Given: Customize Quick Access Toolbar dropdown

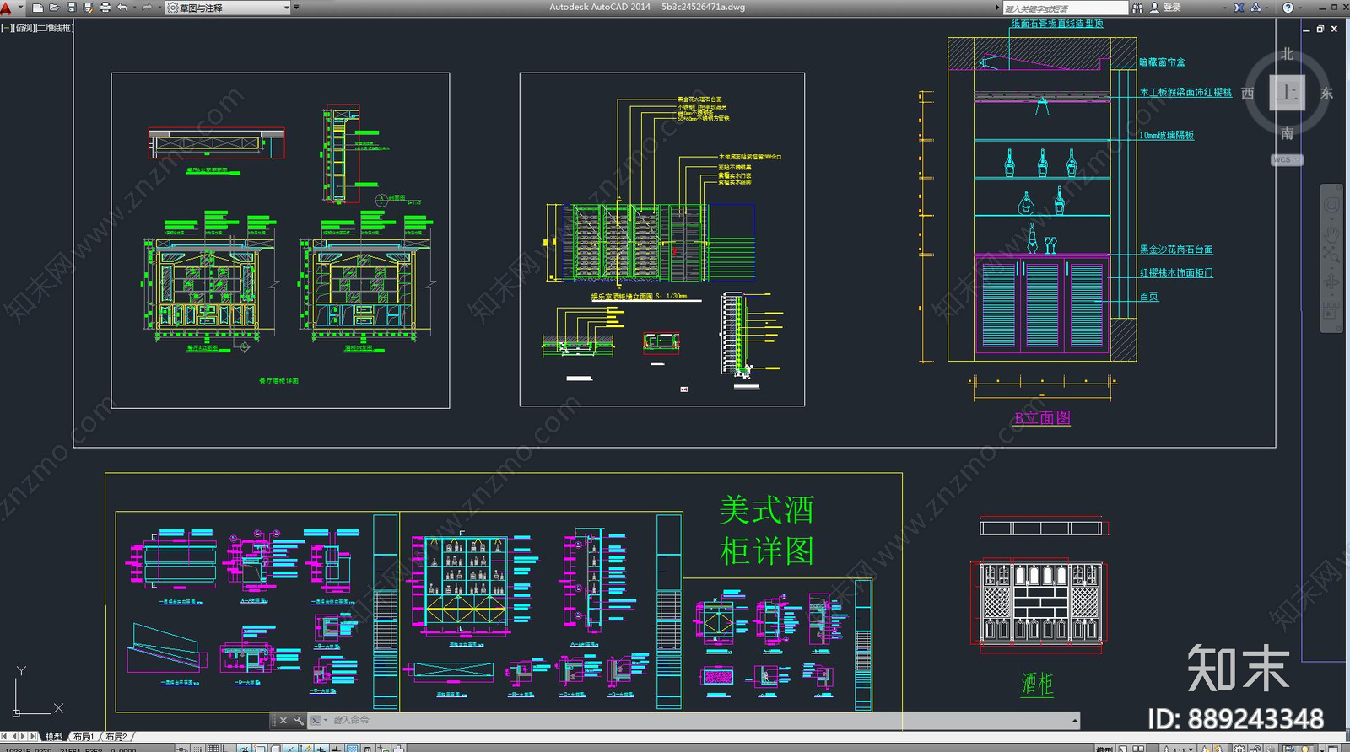Looking at the screenshot, I should [x=296, y=8].
